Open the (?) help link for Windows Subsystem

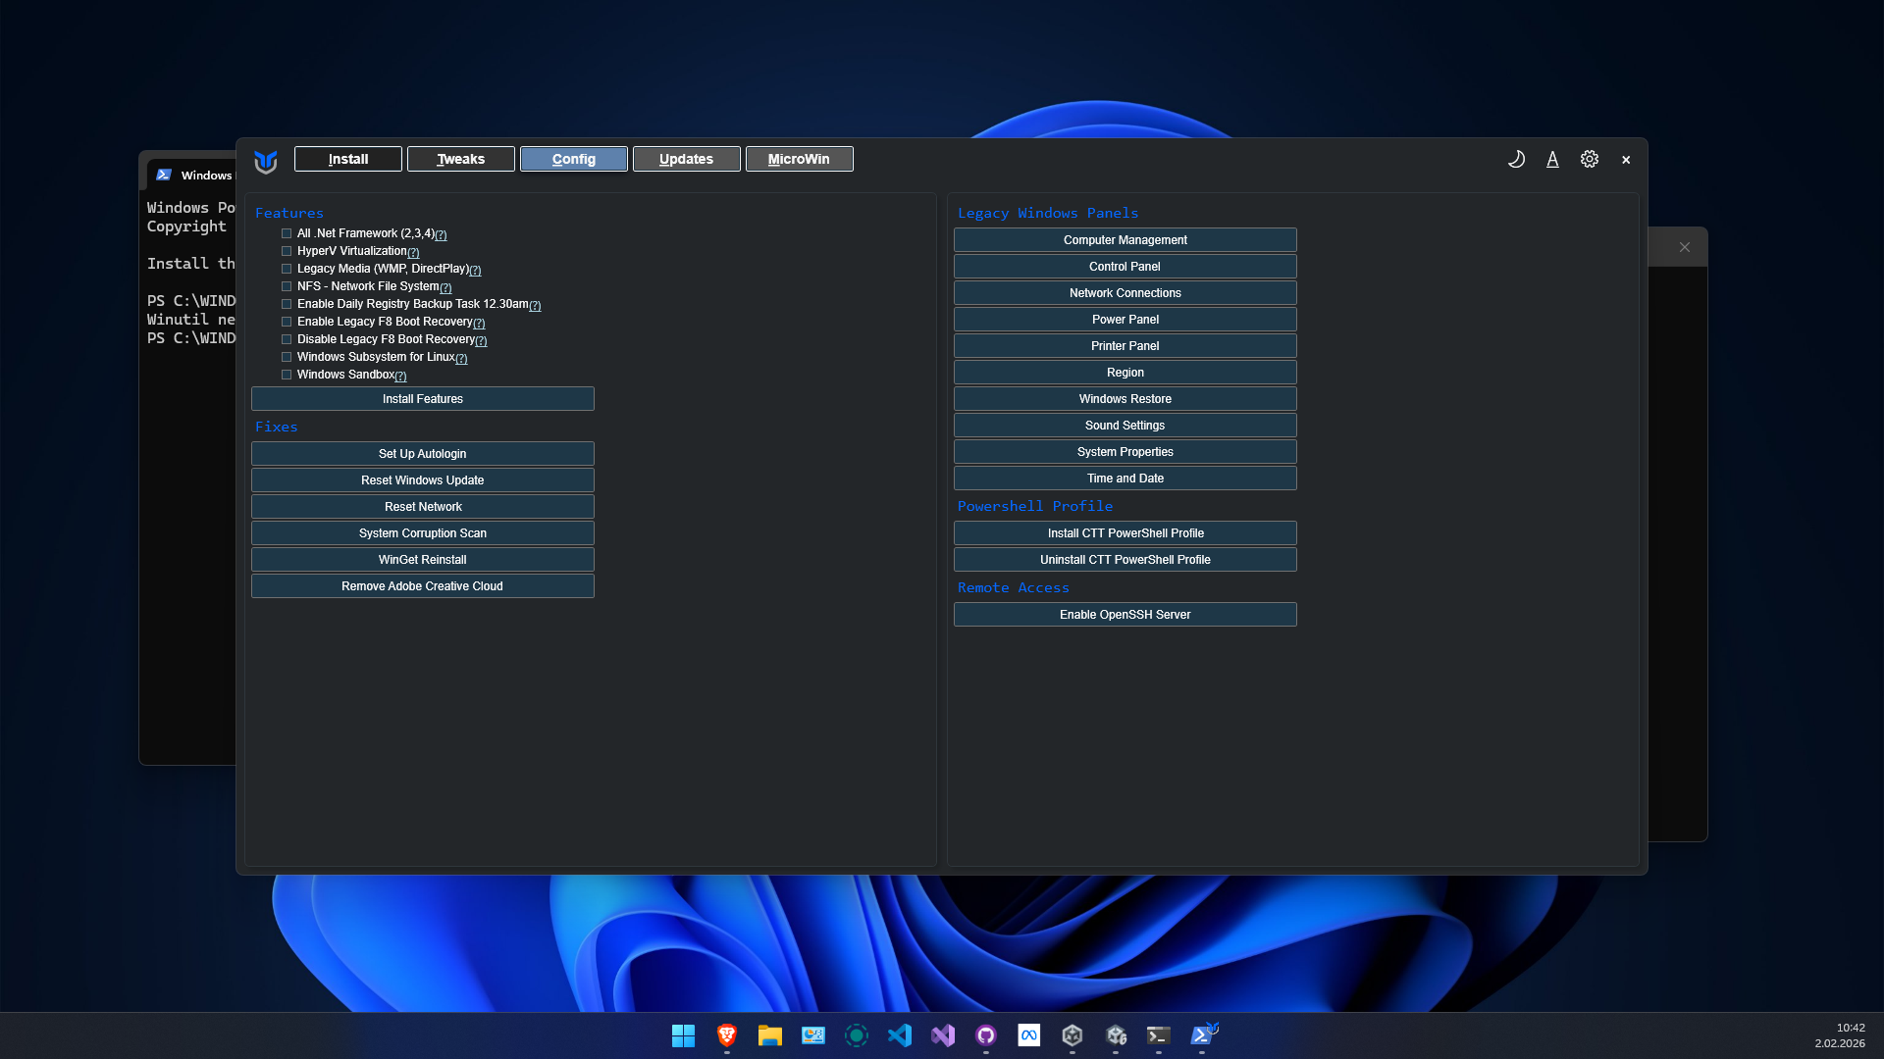(461, 359)
